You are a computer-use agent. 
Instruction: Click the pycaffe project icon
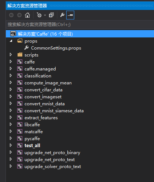tap(20, 139)
